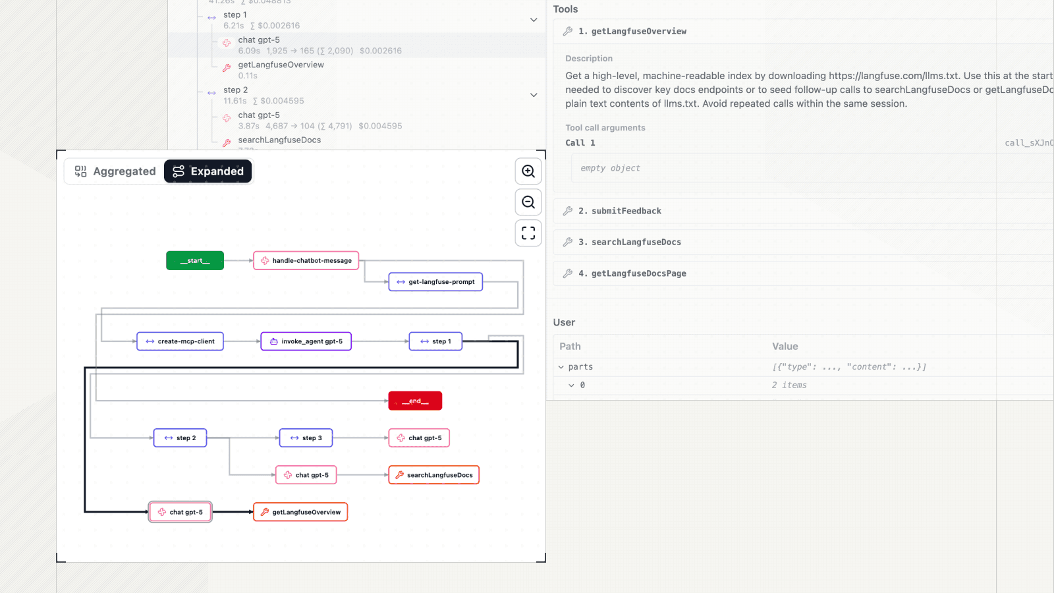Zoom in on the graph view

[528, 171]
